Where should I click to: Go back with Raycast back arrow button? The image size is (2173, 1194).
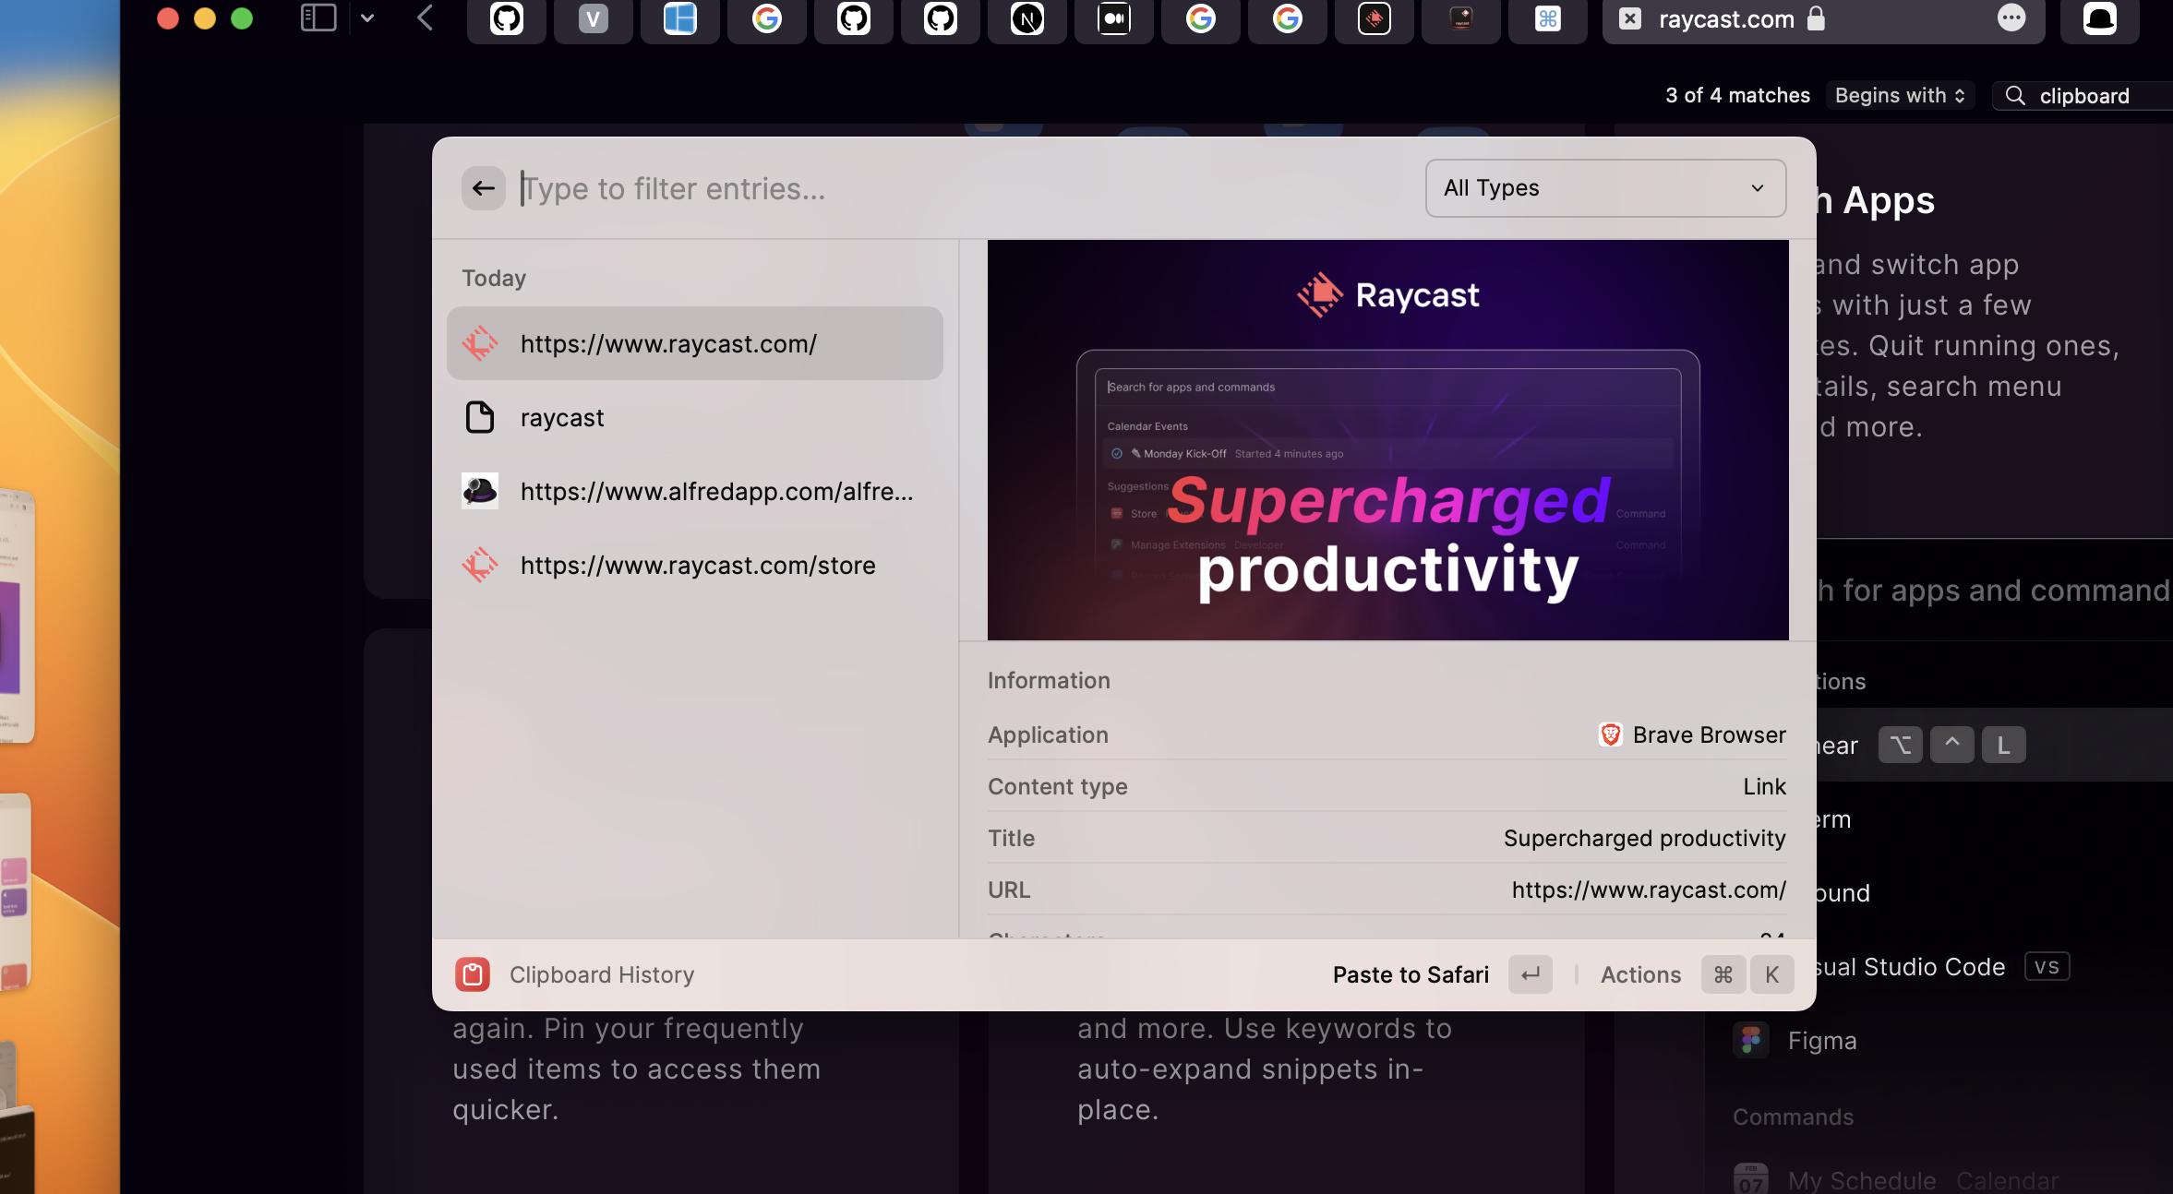pos(483,188)
